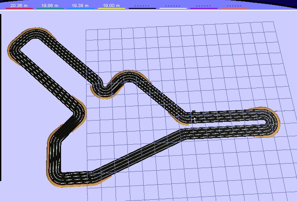Select the white lane empty length indicator

[x=173, y=6]
